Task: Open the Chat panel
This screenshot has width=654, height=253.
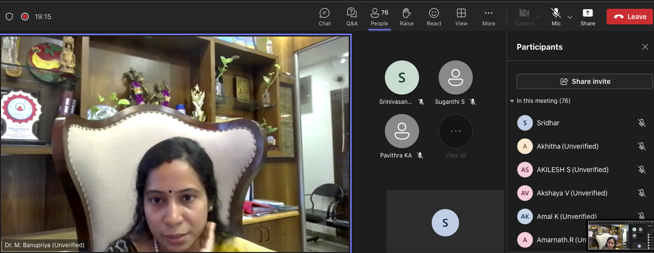Action: pos(324,17)
